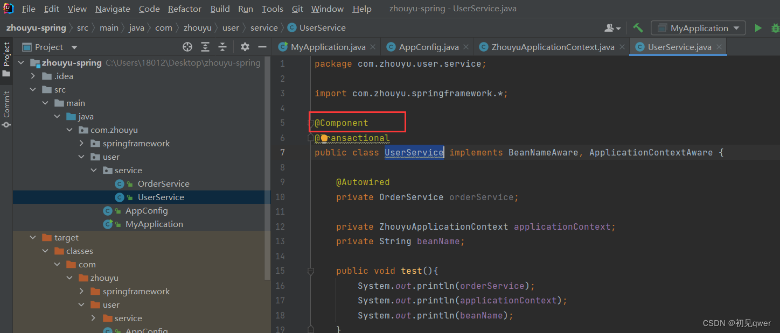Image resolution: width=780 pixels, height=333 pixels.
Task: Expand the .idea folder
Action: (x=33, y=76)
